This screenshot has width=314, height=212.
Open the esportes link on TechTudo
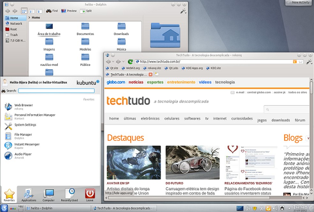tap(155, 82)
